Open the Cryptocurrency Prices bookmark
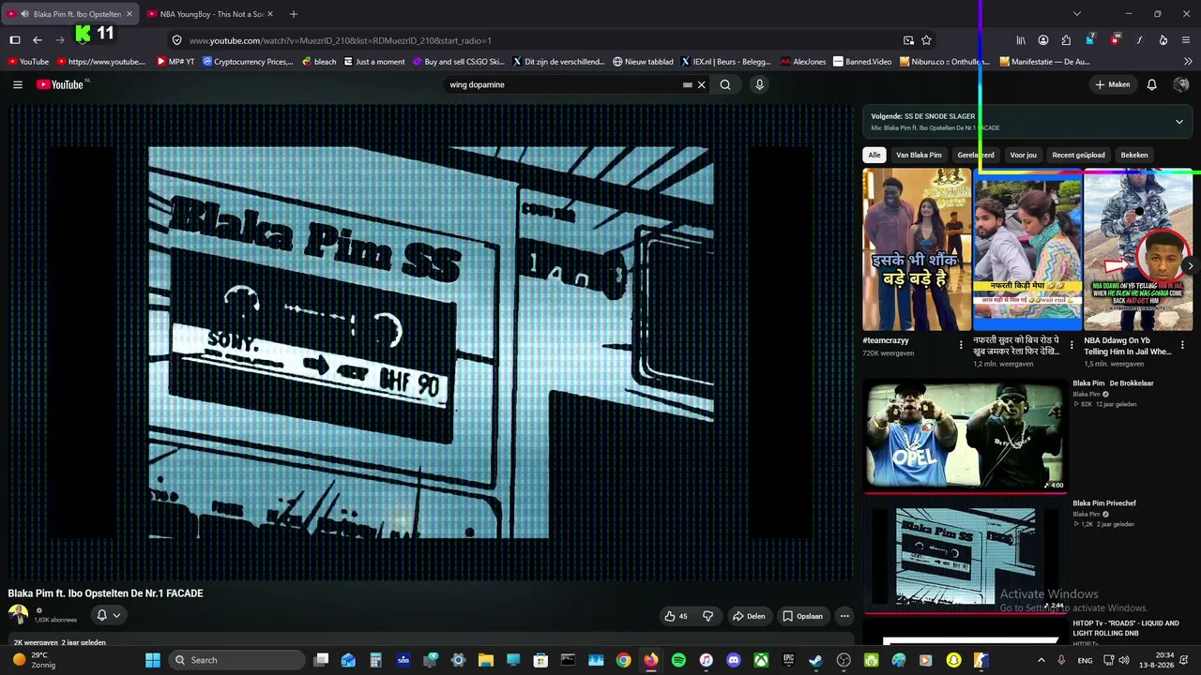The image size is (1201, 675). pos(249,62)
